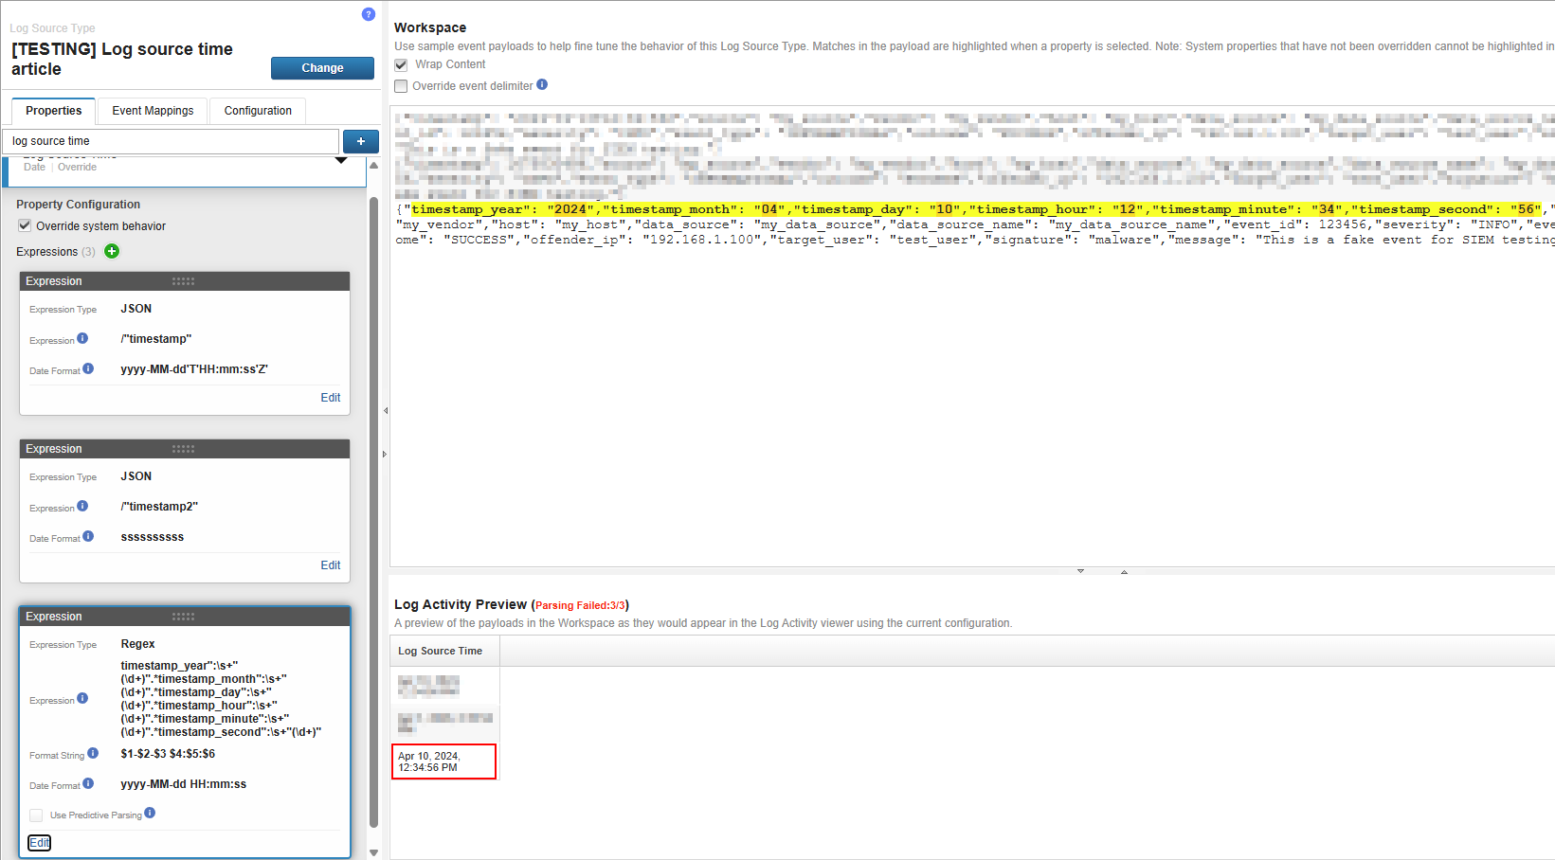Click the properties panel vertical scrollbar

pyautogui.click(x=373, y=511)
